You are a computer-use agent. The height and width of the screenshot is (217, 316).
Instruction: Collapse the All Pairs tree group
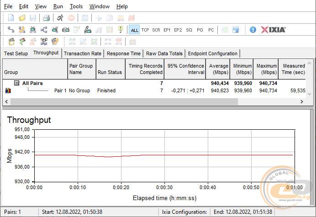16,83
